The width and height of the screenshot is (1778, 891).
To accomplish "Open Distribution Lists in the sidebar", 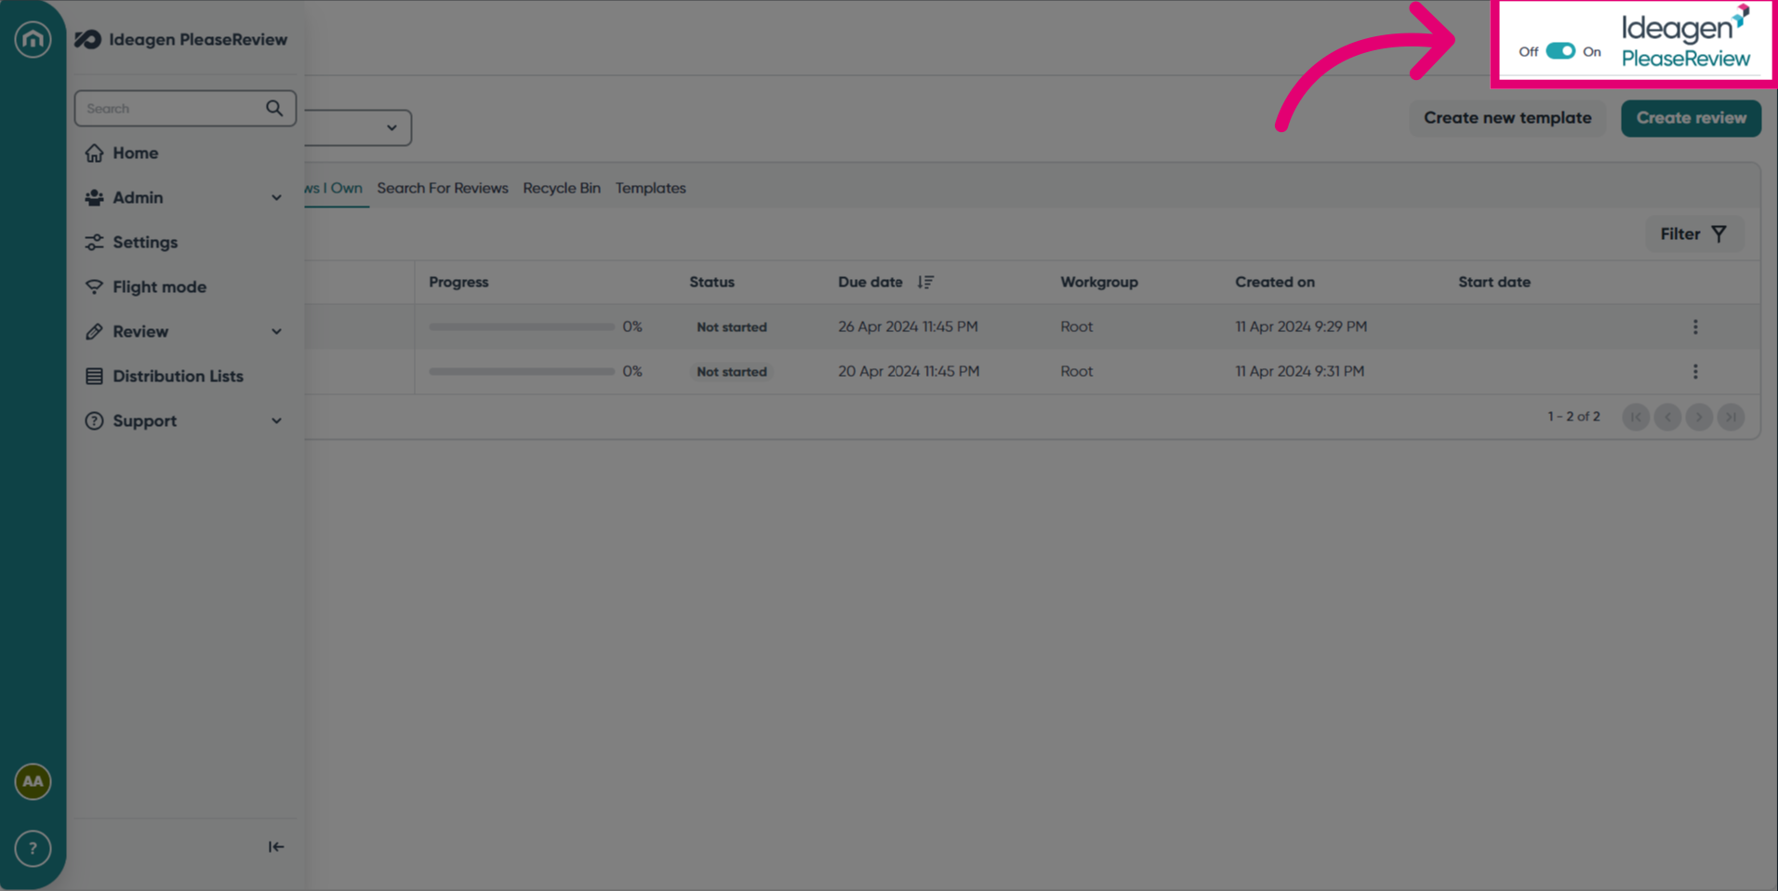I will pyautogui.click(x=178, y=376).
